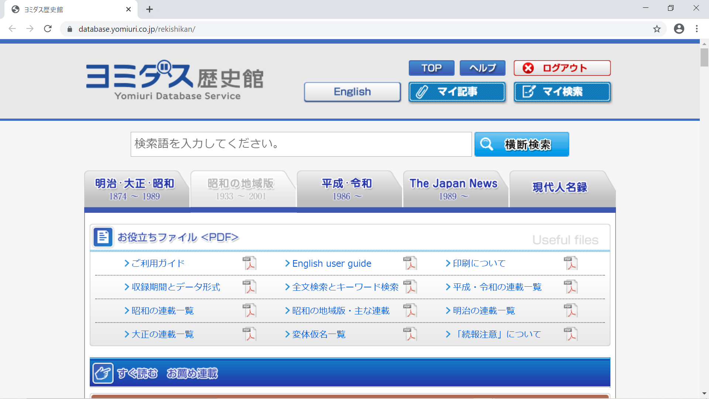Click the page vertical scrollbar thumb
The width and height of the screenshot is (709, 399).
point(704,57)
